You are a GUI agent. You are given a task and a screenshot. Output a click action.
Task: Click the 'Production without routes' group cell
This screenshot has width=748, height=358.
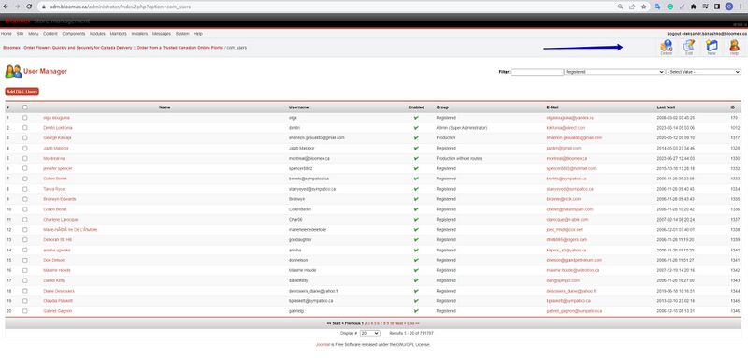tap(459, 158)
